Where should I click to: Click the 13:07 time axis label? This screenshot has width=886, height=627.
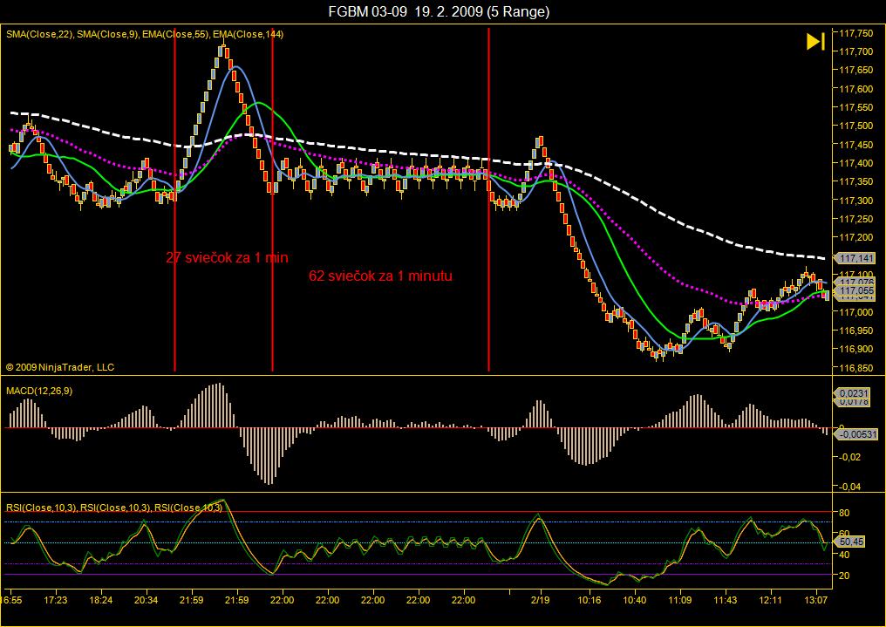tap(816, 600)
